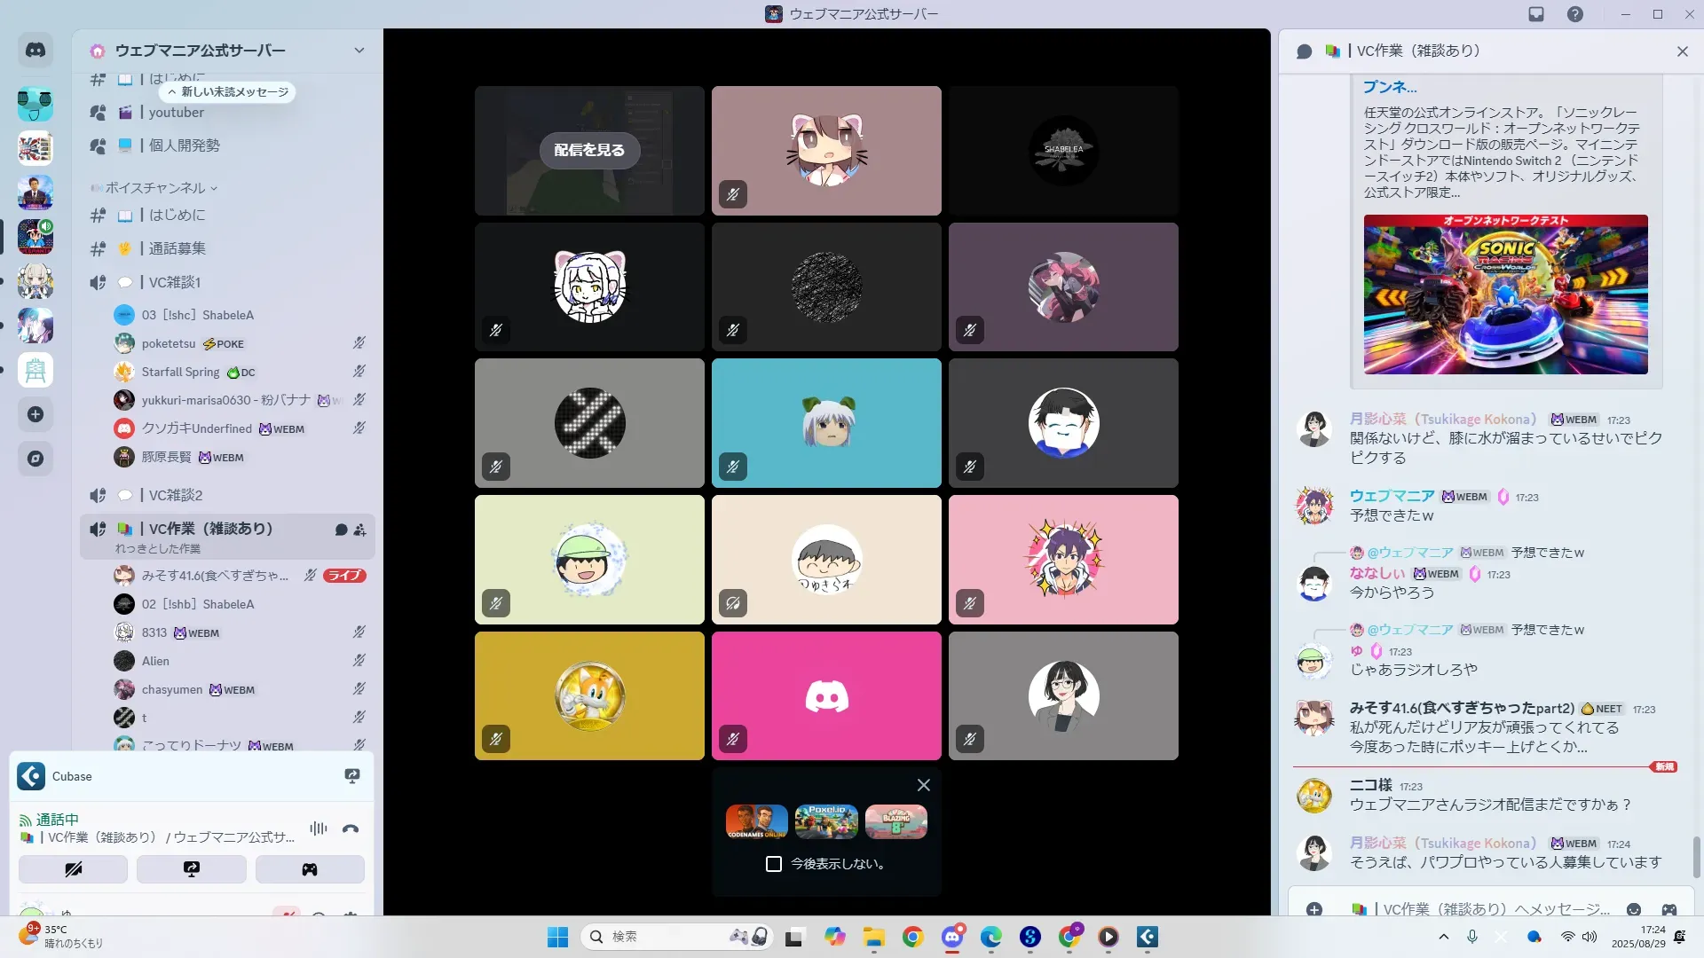Tick the 今後表示しない checkbox
This screenshot has height=958, width=1704.
(x=774, y=864)
